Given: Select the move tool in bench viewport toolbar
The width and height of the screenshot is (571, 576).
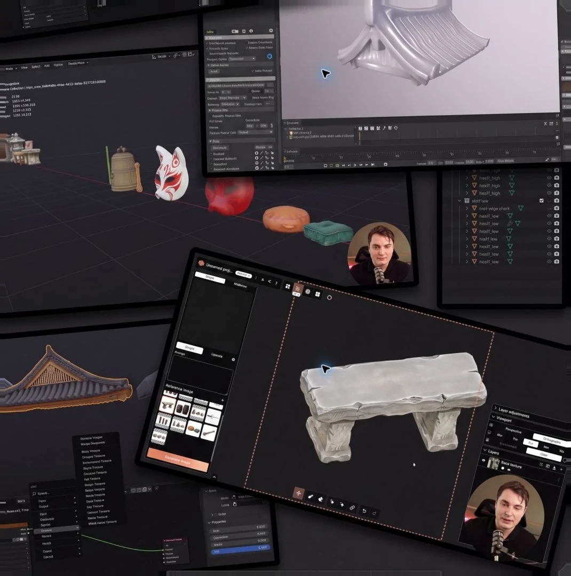Looking at the screenshot, I should click(x=298, y=493).
